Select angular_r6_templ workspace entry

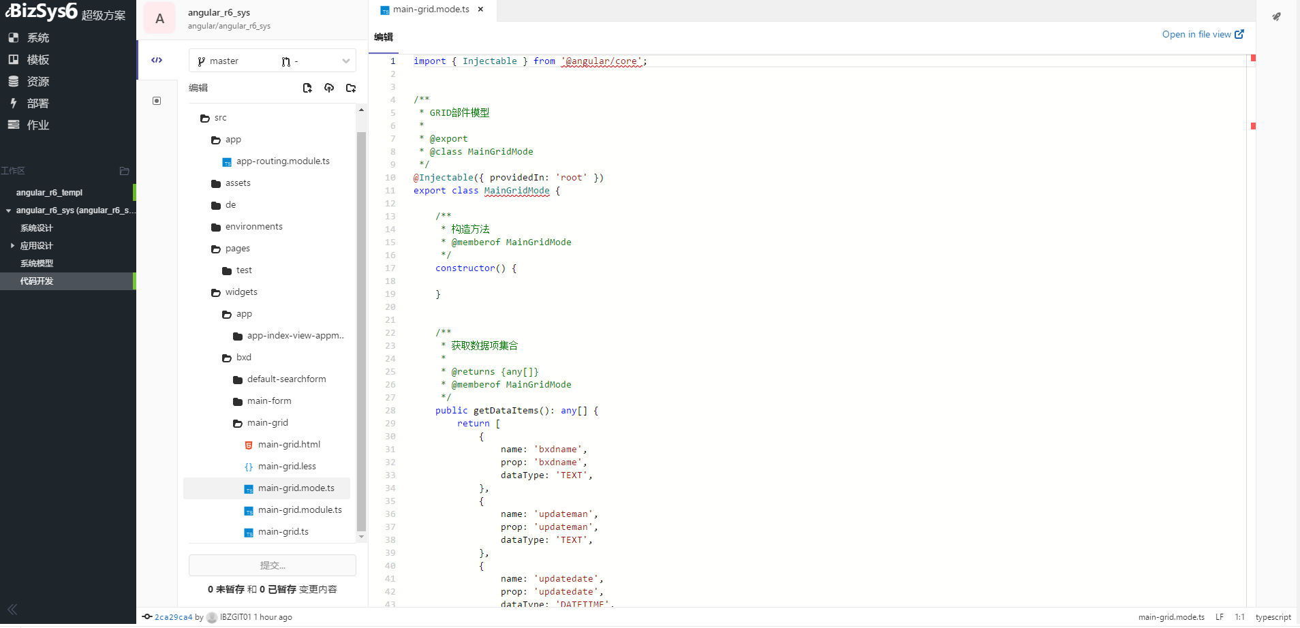[49, 193]
